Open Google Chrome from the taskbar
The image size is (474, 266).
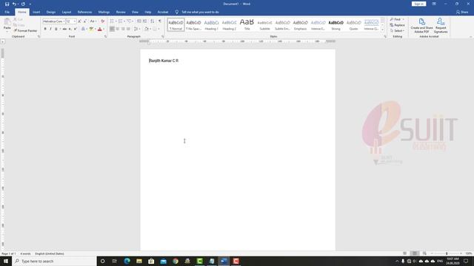(176, 261)
